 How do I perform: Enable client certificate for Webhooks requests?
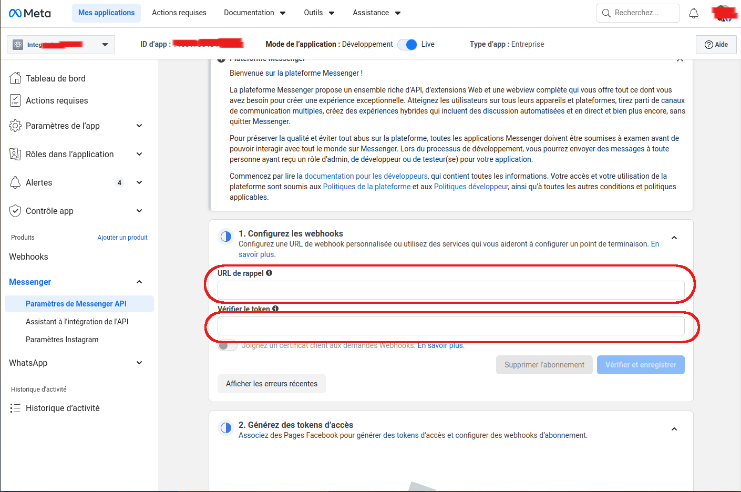228,345
